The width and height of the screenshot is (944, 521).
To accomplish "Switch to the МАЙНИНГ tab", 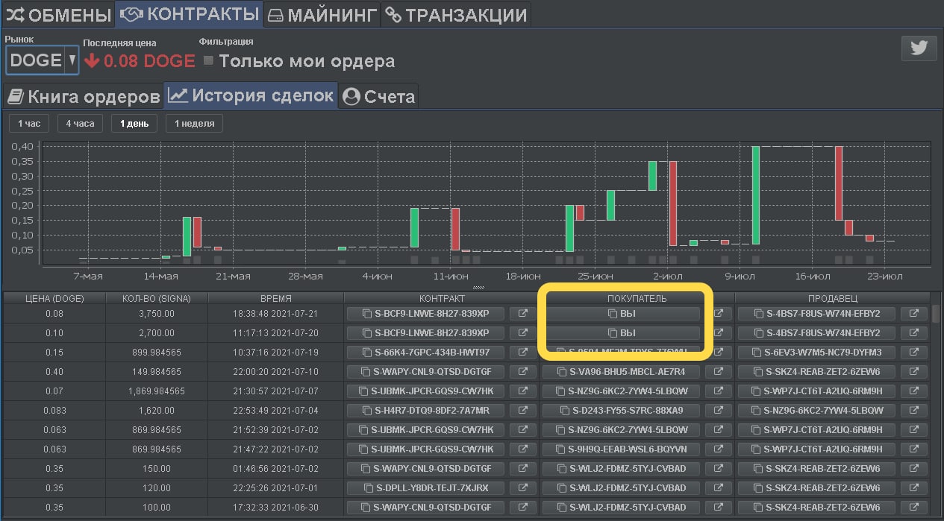I will click(322, 14).
